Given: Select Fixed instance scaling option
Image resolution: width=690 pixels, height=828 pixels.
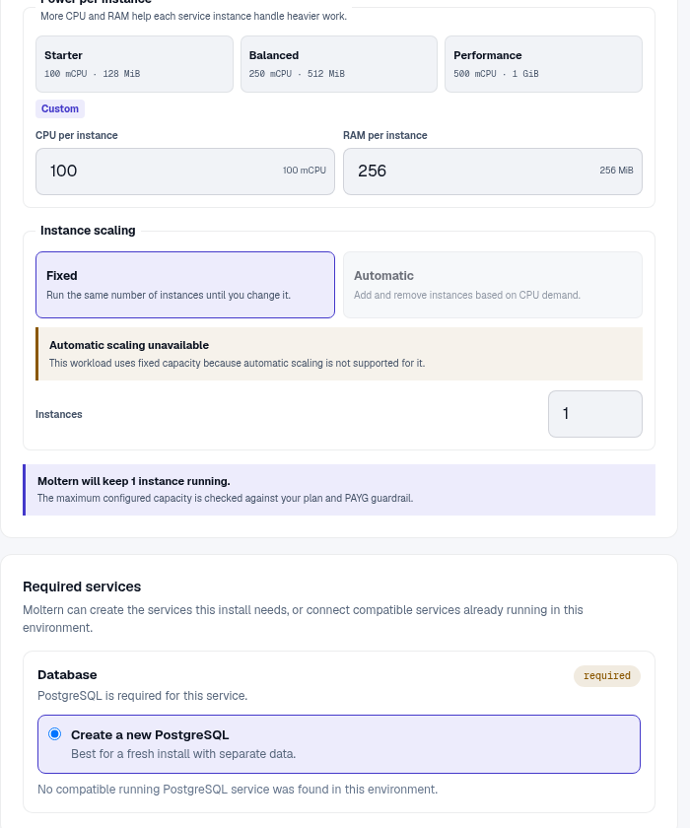Looking at the screenshot, I should [x=185, y=285].
